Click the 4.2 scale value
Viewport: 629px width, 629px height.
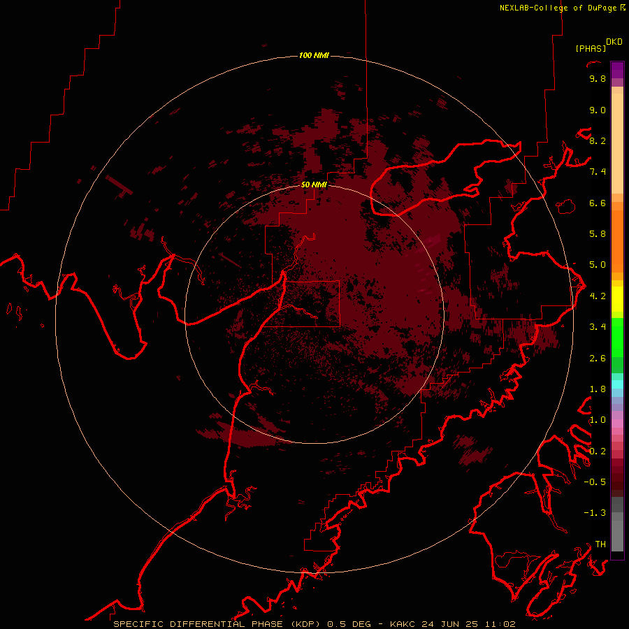598,296
